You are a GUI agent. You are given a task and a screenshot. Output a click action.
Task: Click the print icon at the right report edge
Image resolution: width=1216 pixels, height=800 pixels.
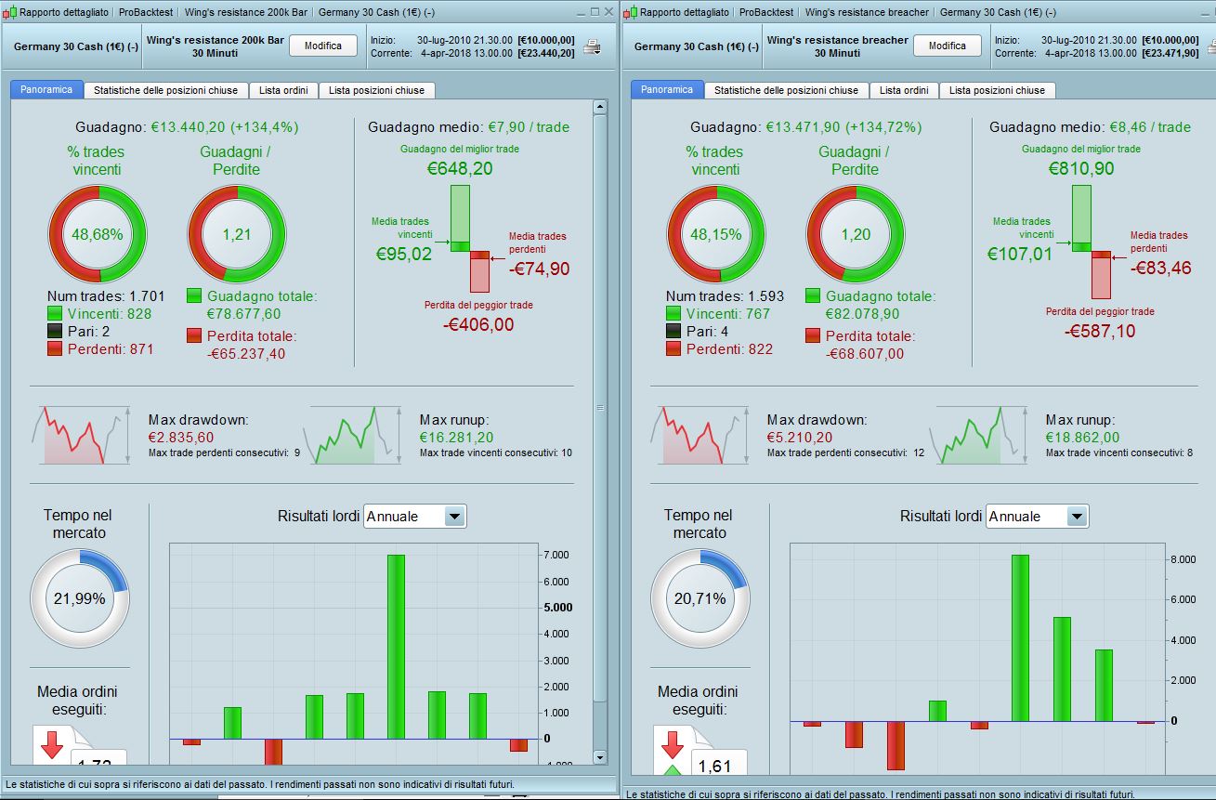pos(1211,48)
